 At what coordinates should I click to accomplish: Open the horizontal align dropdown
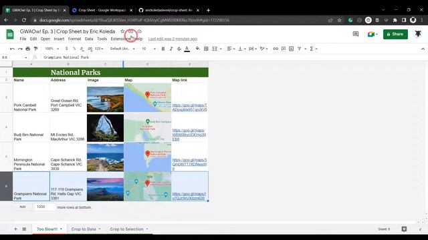[231, 49]
